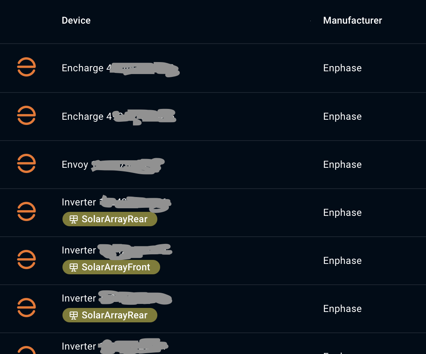Sort the table by the Device column header
The image size is (426, 354).
pos(76,20)
